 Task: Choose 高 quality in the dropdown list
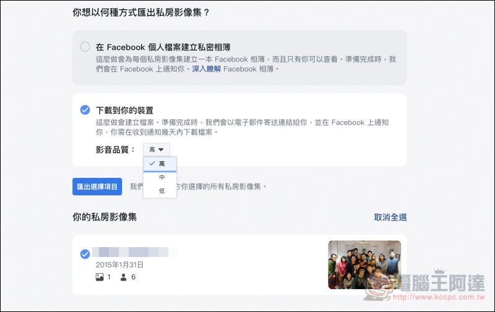coord(160,164)
